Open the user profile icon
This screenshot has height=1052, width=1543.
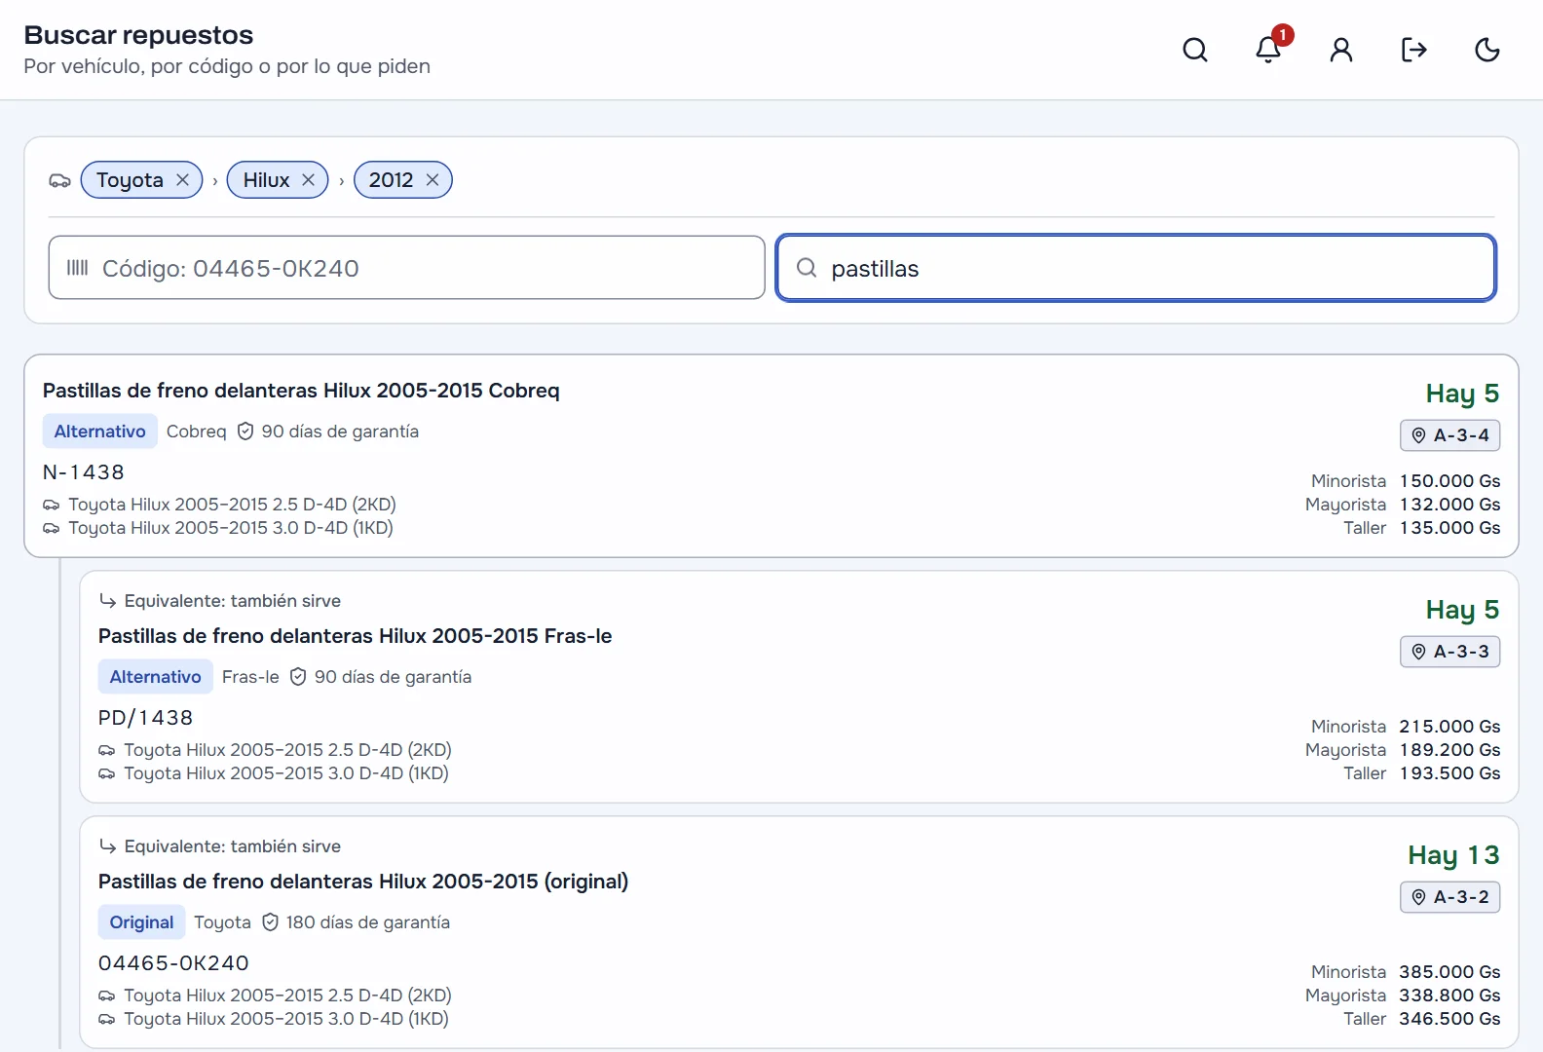[x=1341, y=50]
